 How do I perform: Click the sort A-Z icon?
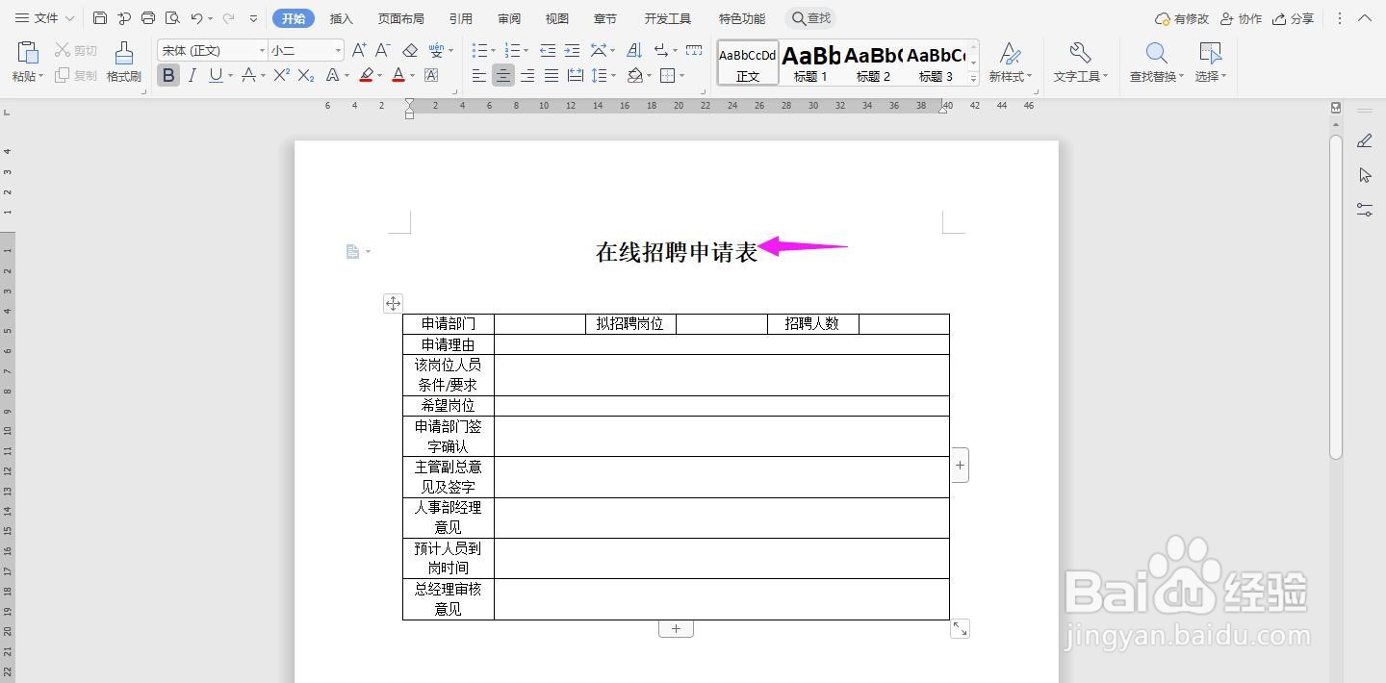pyautogui.click(x=634, y=50)
